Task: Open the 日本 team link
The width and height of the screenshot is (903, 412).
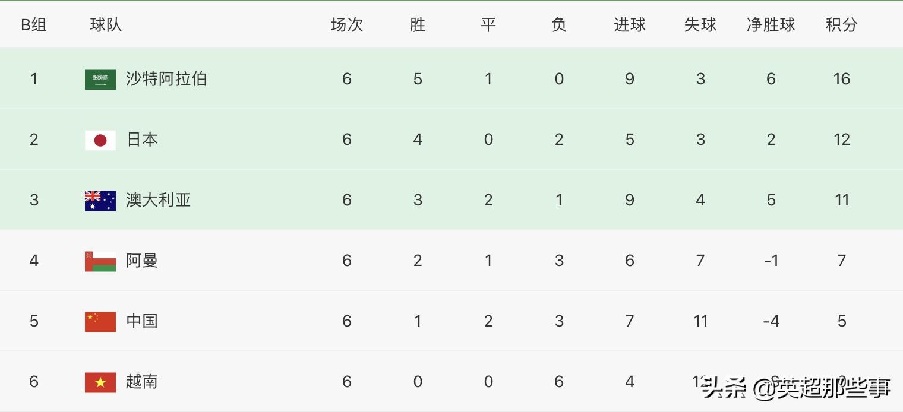Action: pyautogui.click(x=142, y=140)
